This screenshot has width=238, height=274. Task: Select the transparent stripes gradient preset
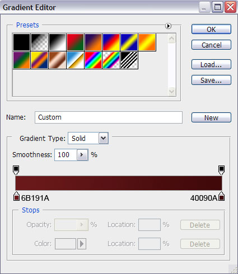(129, 60)
